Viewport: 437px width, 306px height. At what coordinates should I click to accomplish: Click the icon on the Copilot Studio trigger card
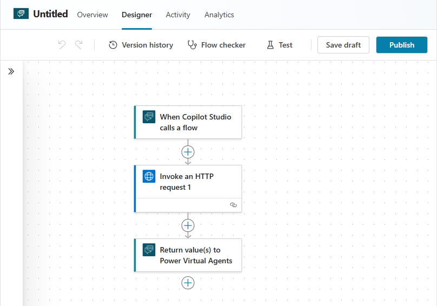[x=149, y=117]
